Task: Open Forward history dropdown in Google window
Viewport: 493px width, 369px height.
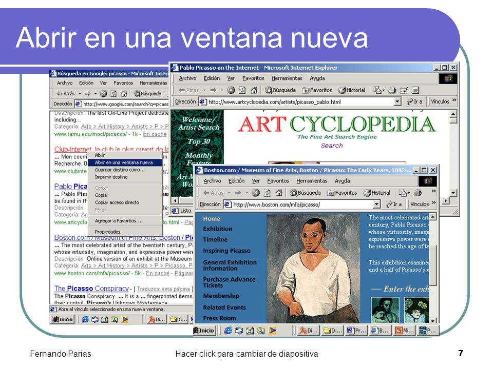Action: point(96,93)
